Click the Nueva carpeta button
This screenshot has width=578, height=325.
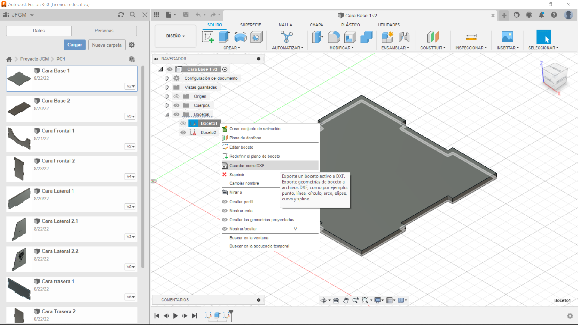tap(107, 45)
